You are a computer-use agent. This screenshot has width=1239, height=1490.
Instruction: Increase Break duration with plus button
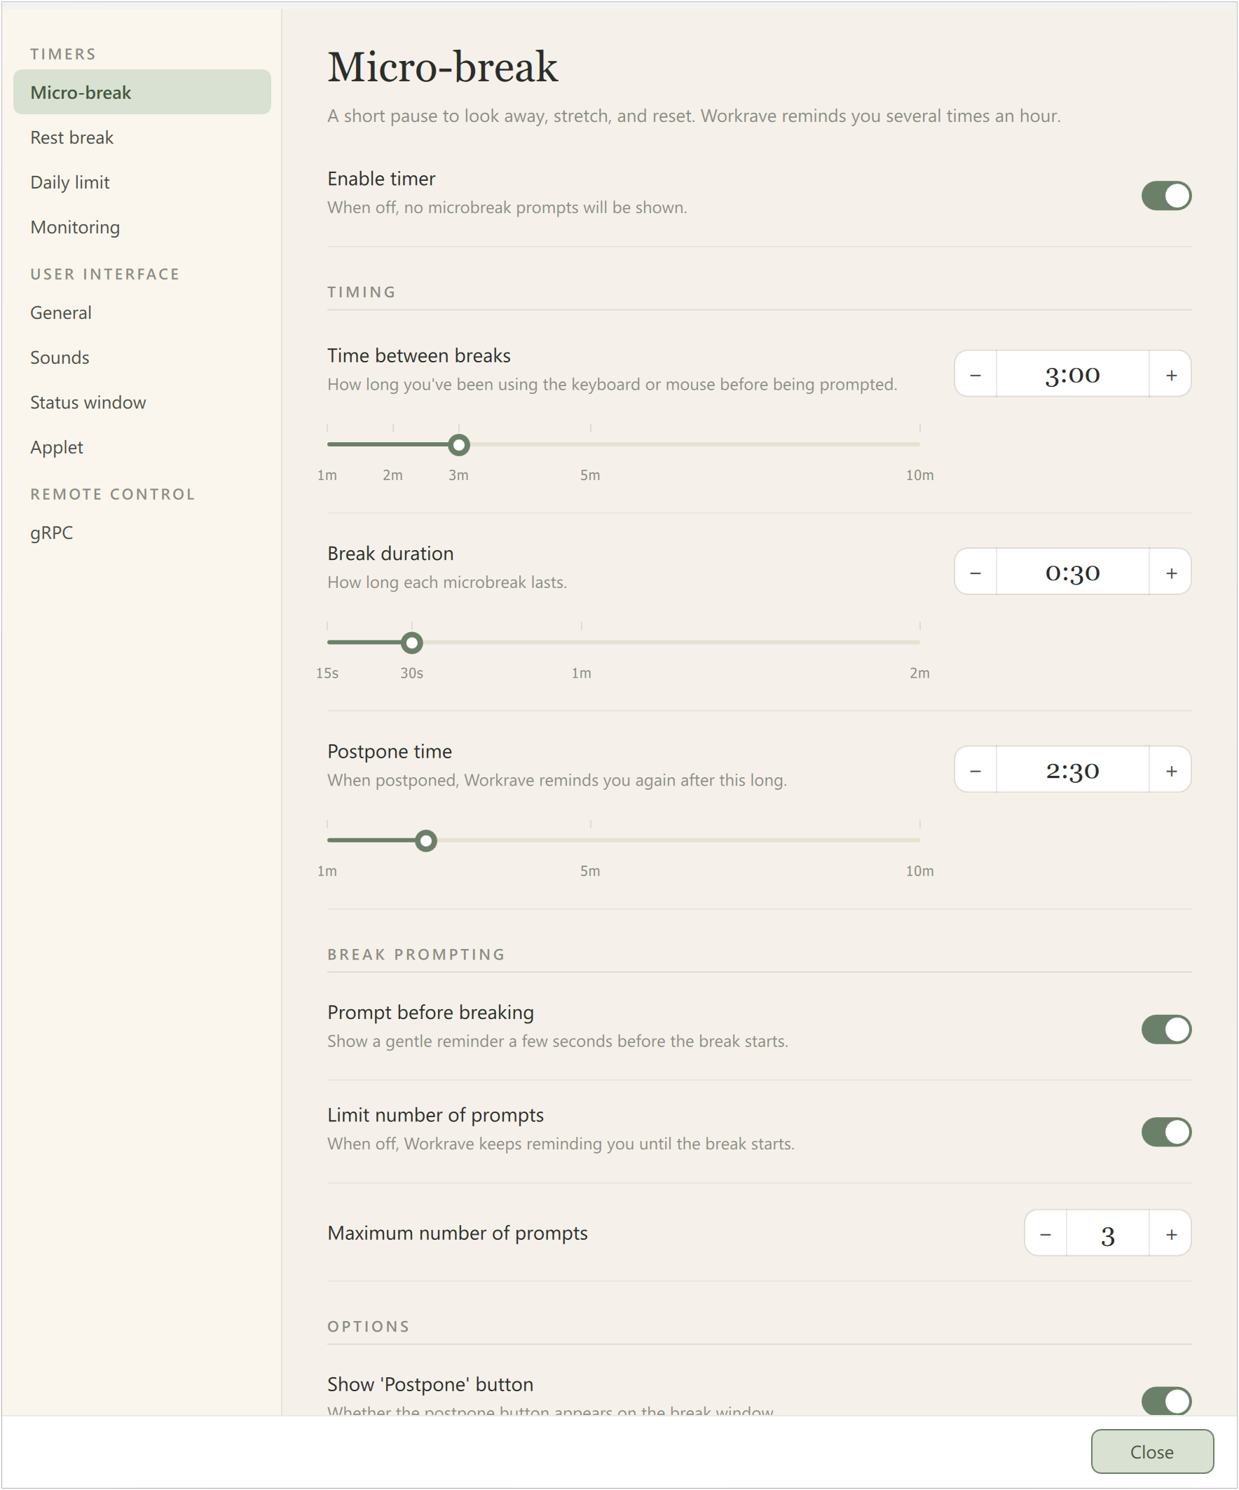pos(1171,573)
